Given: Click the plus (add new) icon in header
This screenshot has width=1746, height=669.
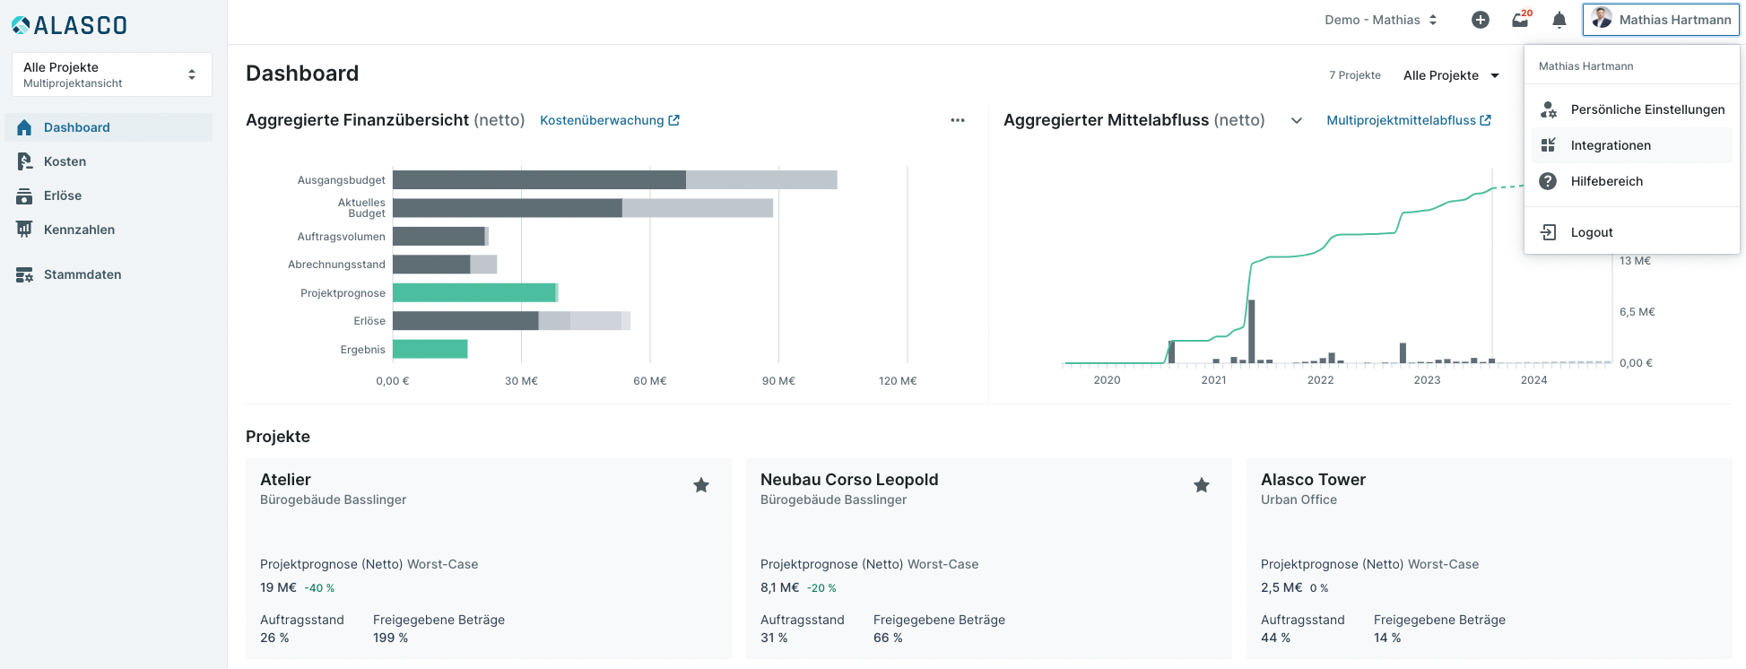Looking at the screenshot, I should pyautogui.click(x=1481, y=20).
